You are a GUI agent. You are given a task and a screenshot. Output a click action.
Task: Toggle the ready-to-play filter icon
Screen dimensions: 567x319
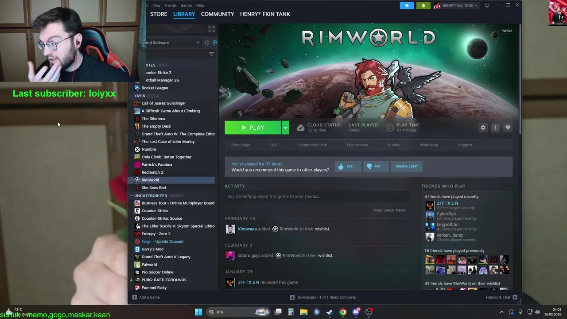click(x=214, y=43)
